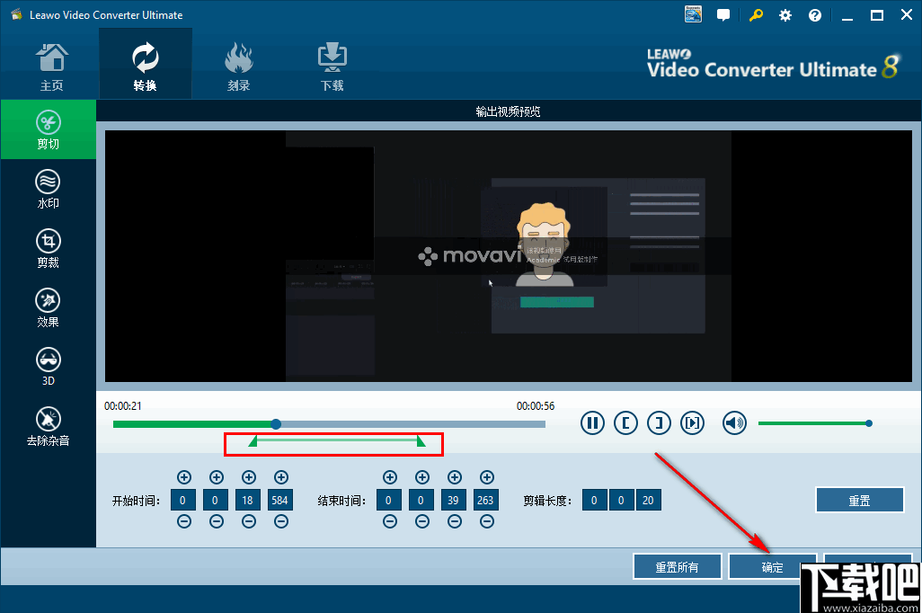Open the 效果 effects tool

[x=49, y=307]
